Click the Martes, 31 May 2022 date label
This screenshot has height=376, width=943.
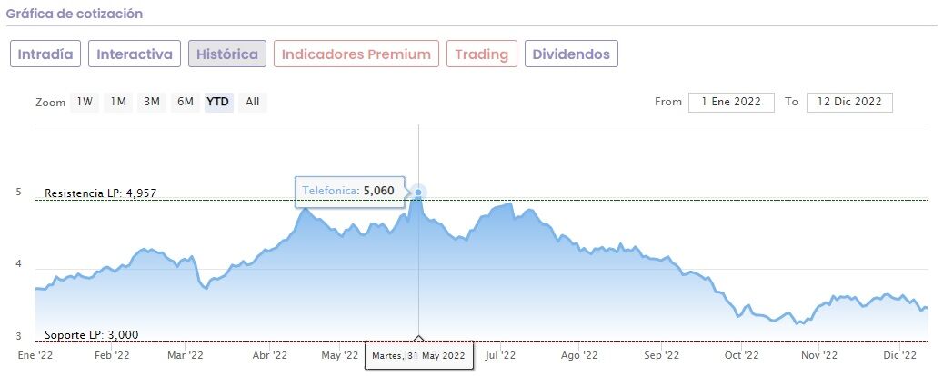tap(419, 356)
